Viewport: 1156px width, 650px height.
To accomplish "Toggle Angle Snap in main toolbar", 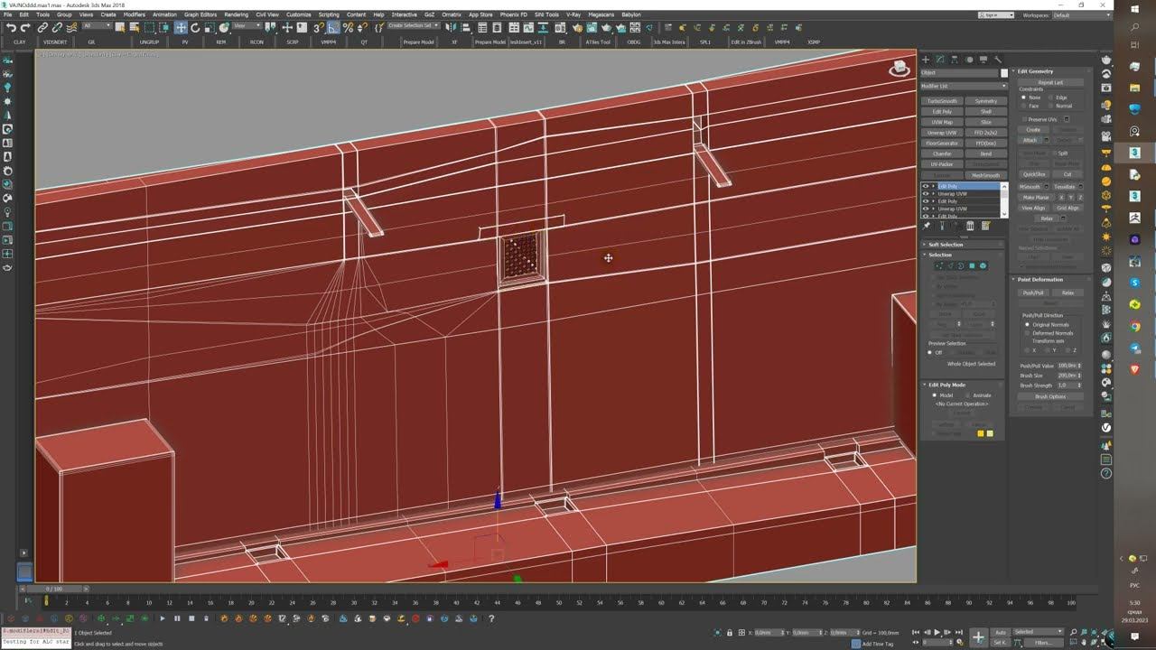I will [x=333, y=28].
